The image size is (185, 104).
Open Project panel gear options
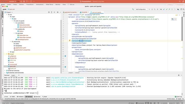58,12
